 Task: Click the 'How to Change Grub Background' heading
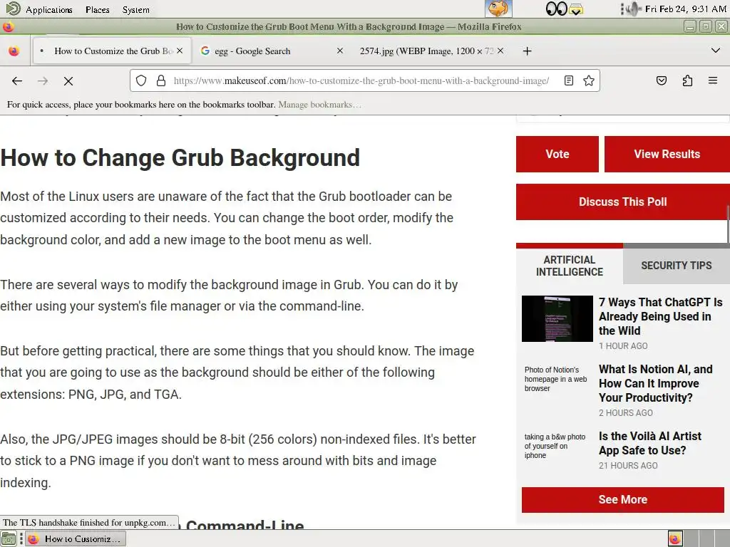[x=180, y=157]
